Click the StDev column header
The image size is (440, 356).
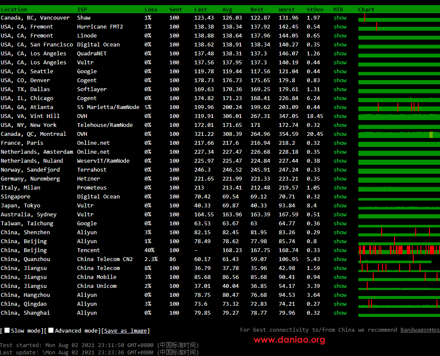tap(315, 9)
